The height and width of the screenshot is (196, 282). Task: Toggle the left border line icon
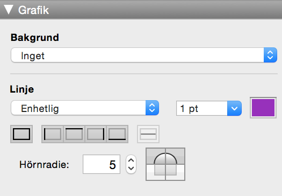coord(52,134)
